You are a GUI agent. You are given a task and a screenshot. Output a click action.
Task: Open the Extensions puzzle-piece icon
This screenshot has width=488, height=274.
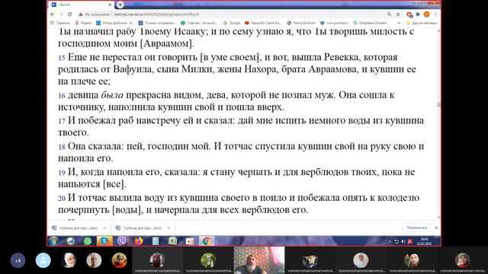(418, 14)
